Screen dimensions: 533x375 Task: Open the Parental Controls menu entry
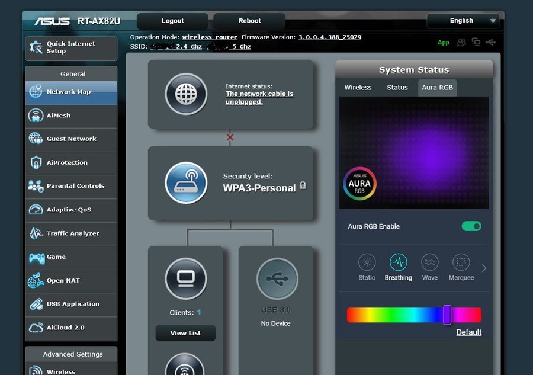71,186
